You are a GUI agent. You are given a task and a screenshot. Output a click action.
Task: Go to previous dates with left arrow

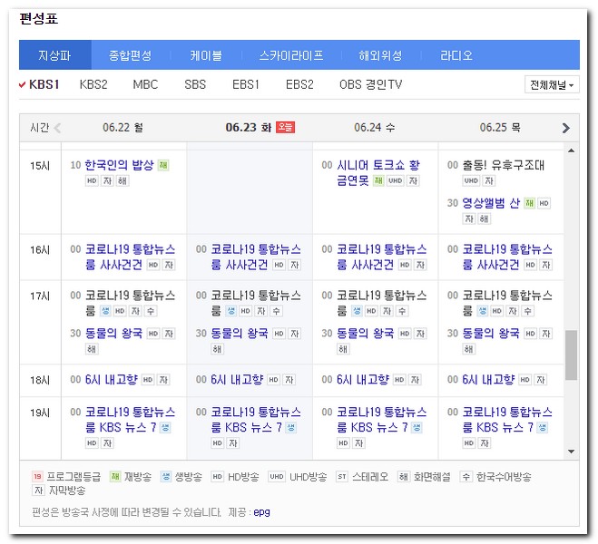coord(58,128)
